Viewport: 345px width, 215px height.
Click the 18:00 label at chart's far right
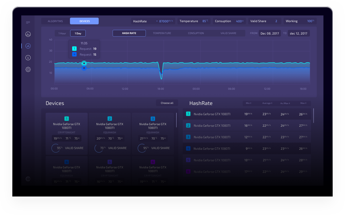click(x=303, y=89)
